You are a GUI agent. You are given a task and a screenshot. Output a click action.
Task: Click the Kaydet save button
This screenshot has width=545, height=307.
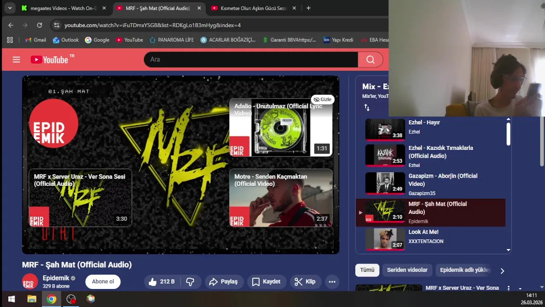[267, 281]
